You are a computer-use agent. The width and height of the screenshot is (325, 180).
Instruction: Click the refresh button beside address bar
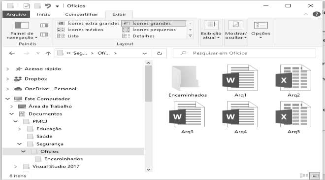(x=159, y=53)
